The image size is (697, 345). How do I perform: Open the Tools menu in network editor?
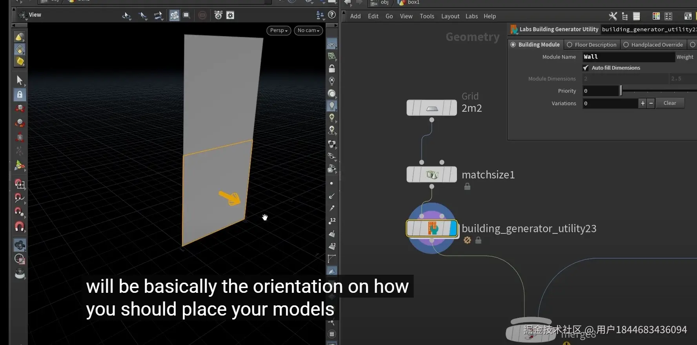[427, 16]
